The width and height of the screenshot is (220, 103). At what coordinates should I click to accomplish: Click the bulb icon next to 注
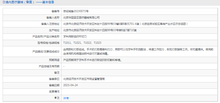pyautogui.click(x=55, y=98)
